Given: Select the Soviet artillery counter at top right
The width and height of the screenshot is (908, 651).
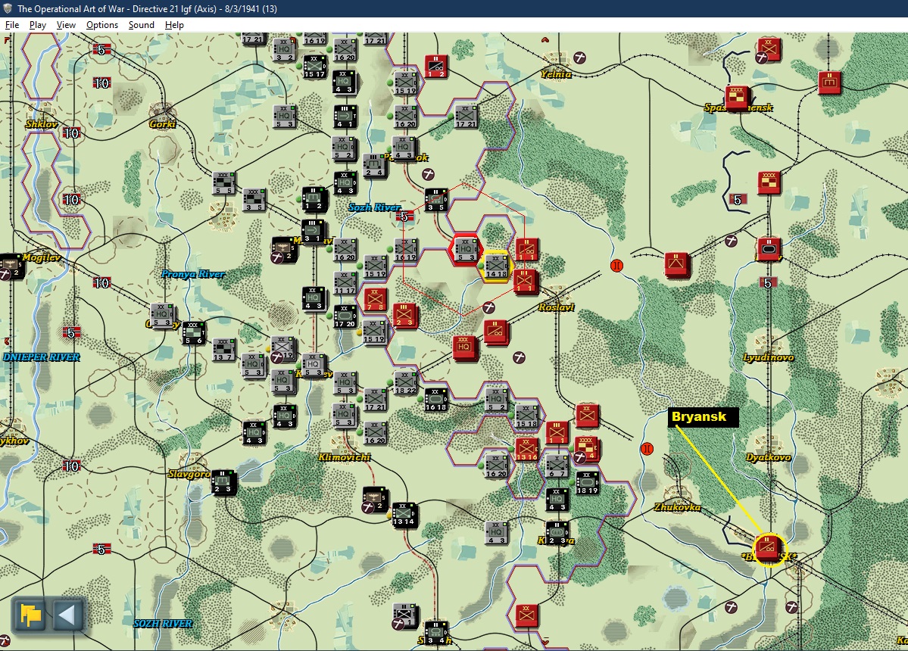Looking at the screenshot, I should tap(830, 83).
